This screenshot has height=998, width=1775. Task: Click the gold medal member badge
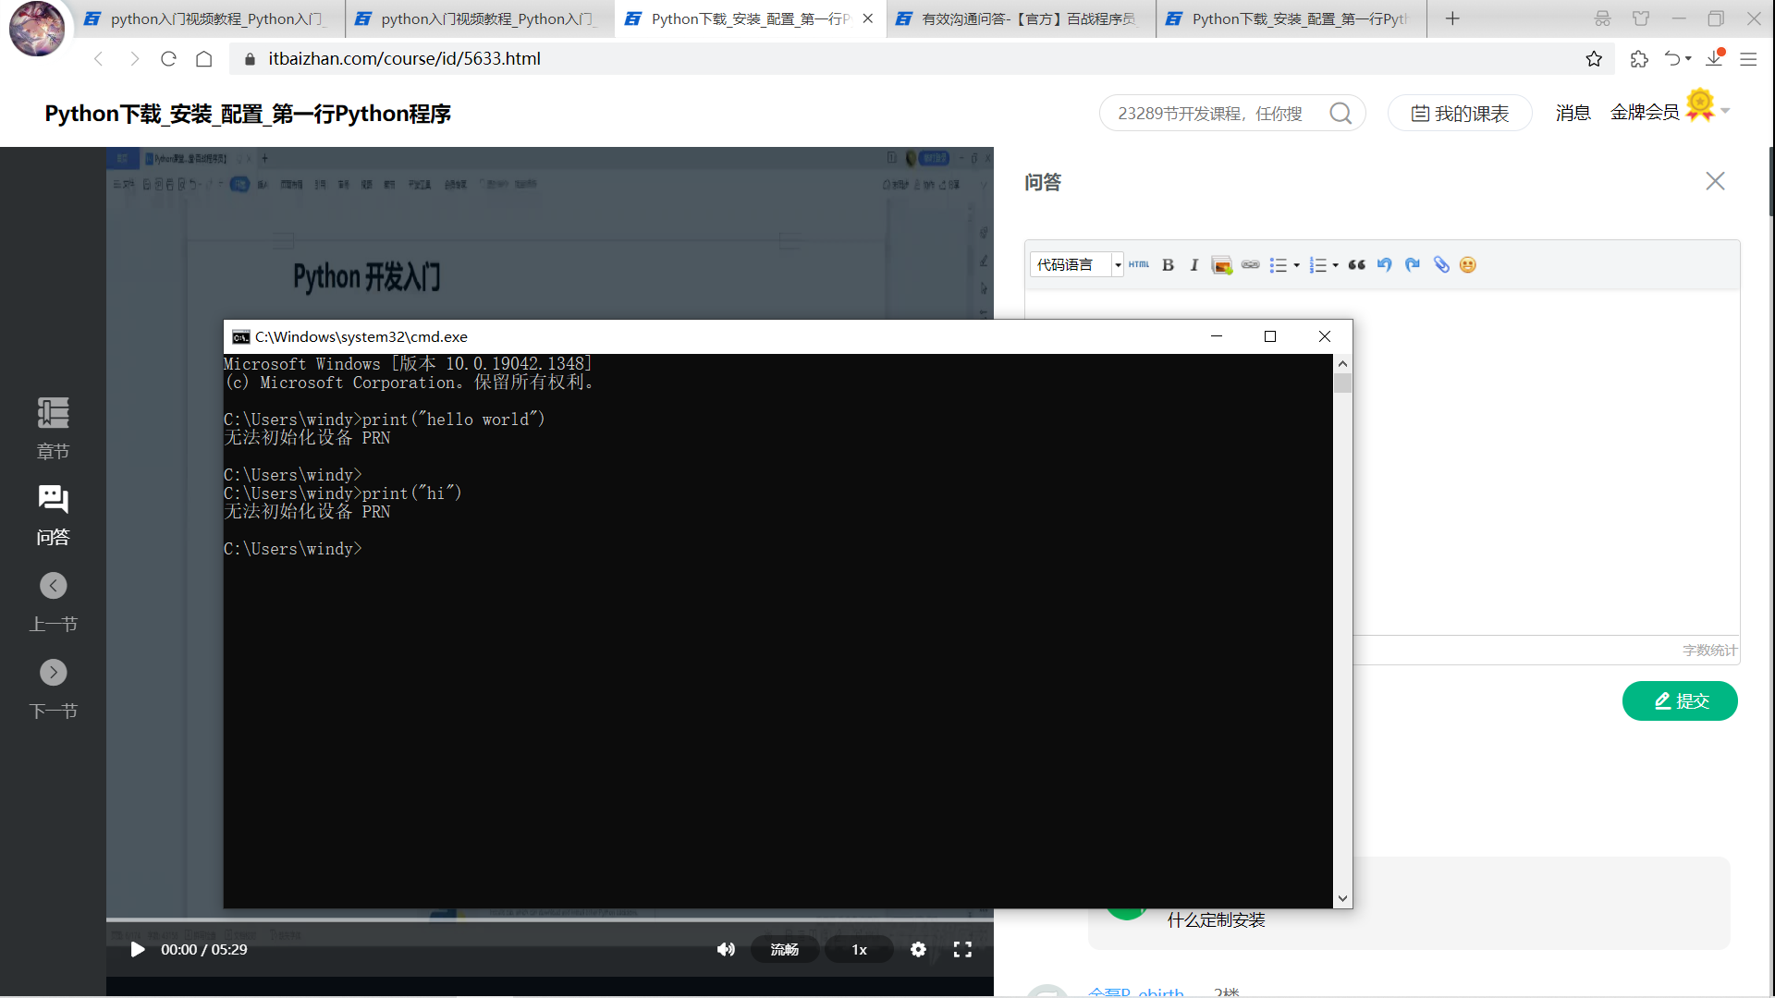[1700, 104]
